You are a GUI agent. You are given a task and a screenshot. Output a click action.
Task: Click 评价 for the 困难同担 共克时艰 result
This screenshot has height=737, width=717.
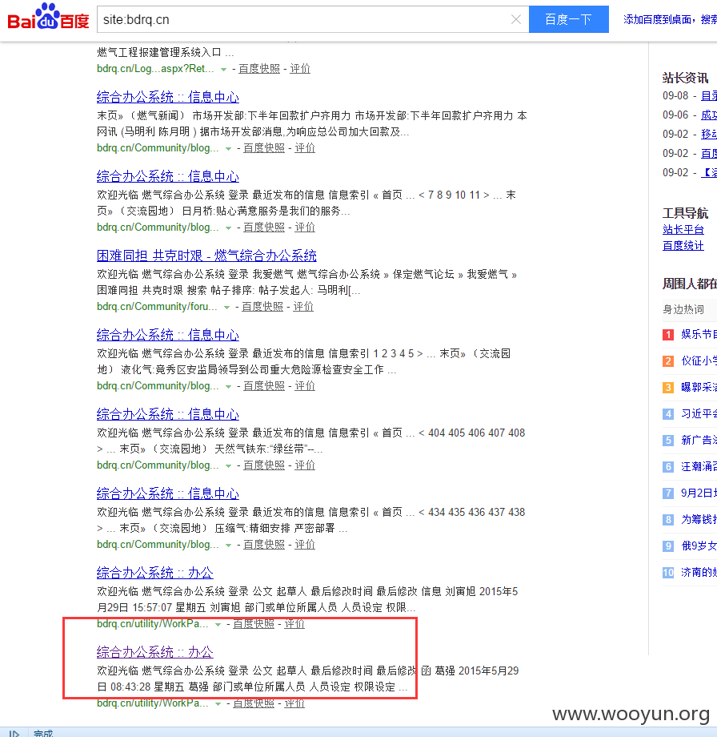click(x=303, y=307)
